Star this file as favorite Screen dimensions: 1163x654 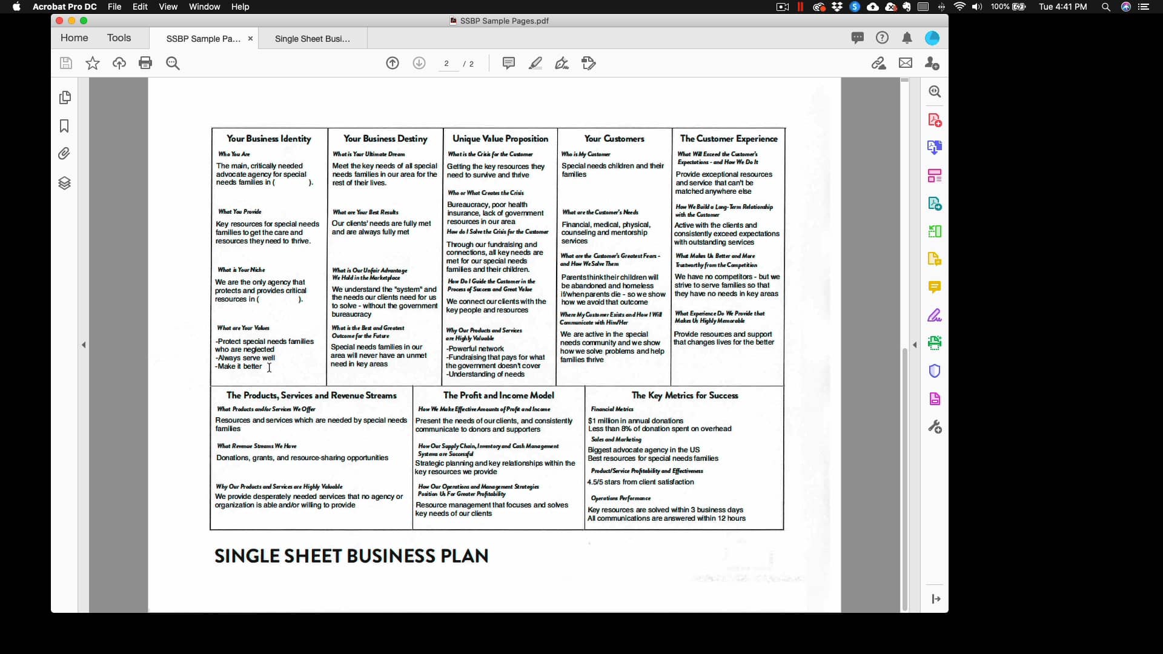(x=93, y=63)
